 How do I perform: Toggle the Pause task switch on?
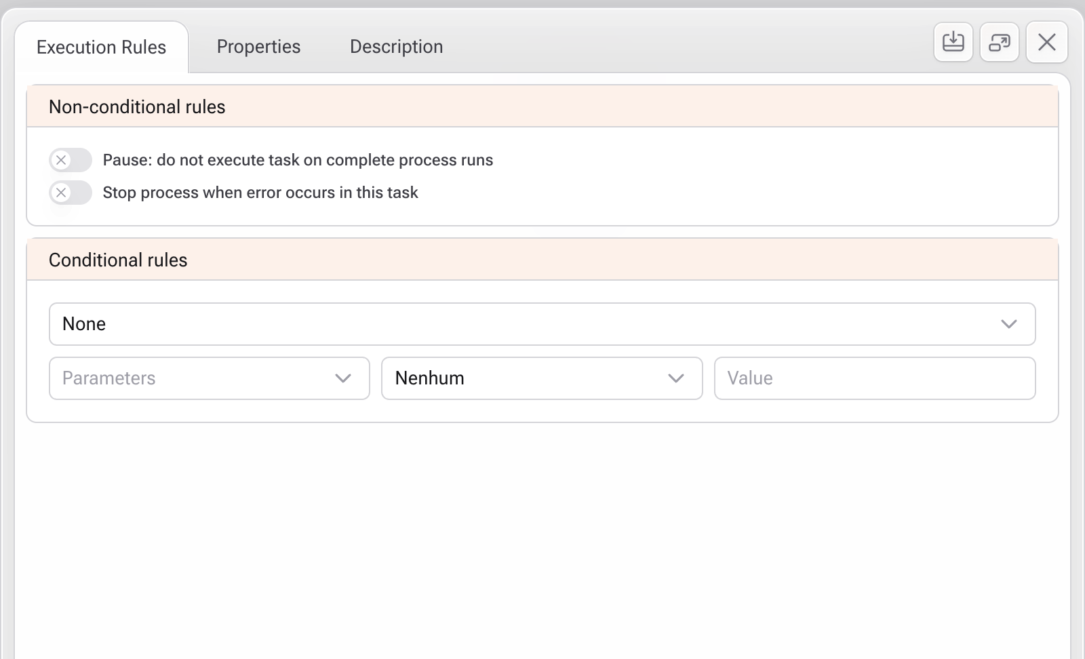71,160
